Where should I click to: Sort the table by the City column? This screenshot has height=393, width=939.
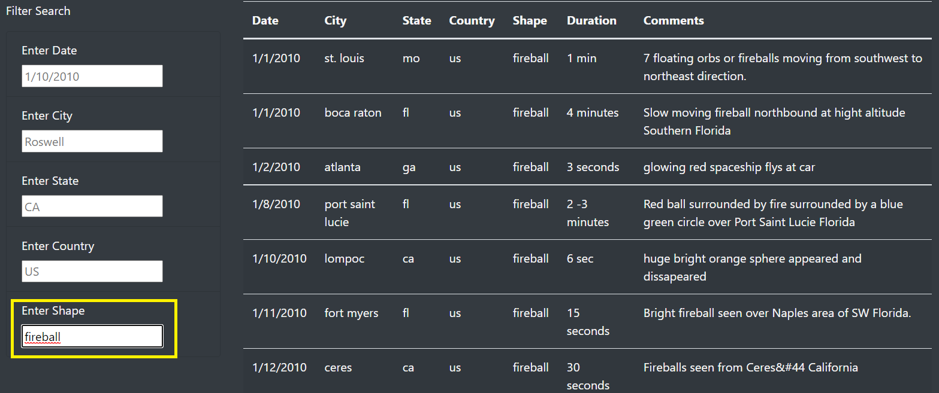click(x=335, y=20)
